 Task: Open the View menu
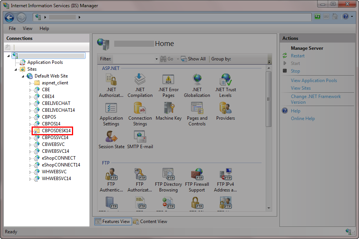pos(27,28)
